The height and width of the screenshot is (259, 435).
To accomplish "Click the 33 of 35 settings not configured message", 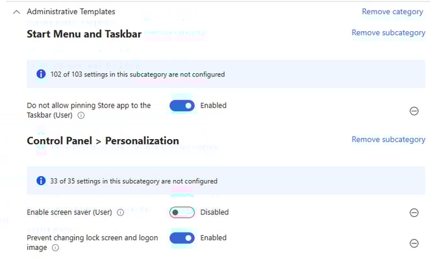I will pos(133,181).
